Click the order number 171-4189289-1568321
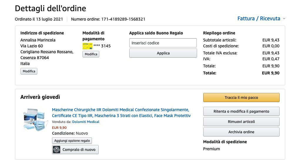The height and width of the screenshot is (160, 299). click(x=123, y=19)
